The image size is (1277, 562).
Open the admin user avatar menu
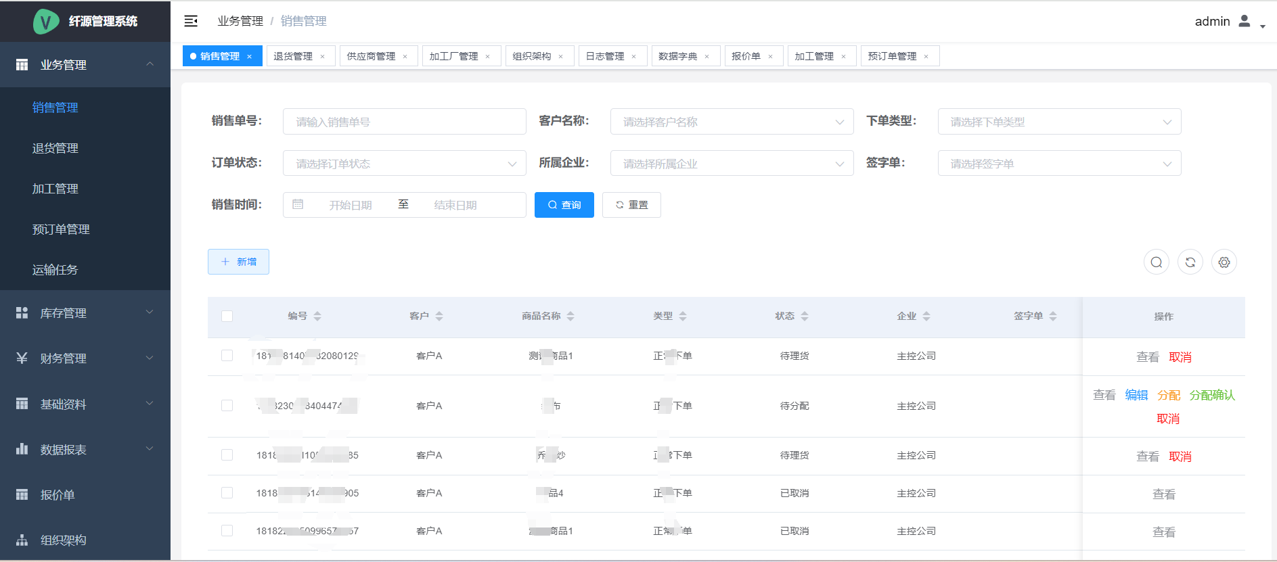1245,21
